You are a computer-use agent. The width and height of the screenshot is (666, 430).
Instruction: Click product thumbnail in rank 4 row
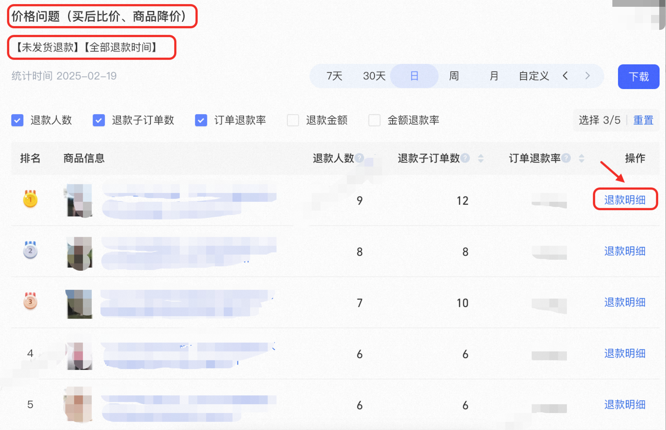(79, 356)
